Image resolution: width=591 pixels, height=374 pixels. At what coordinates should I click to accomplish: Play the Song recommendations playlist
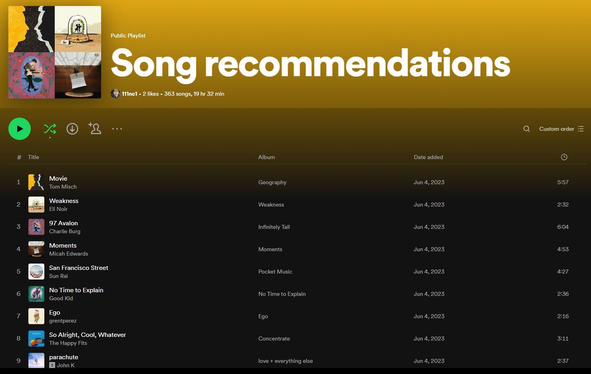click(20, 129)
